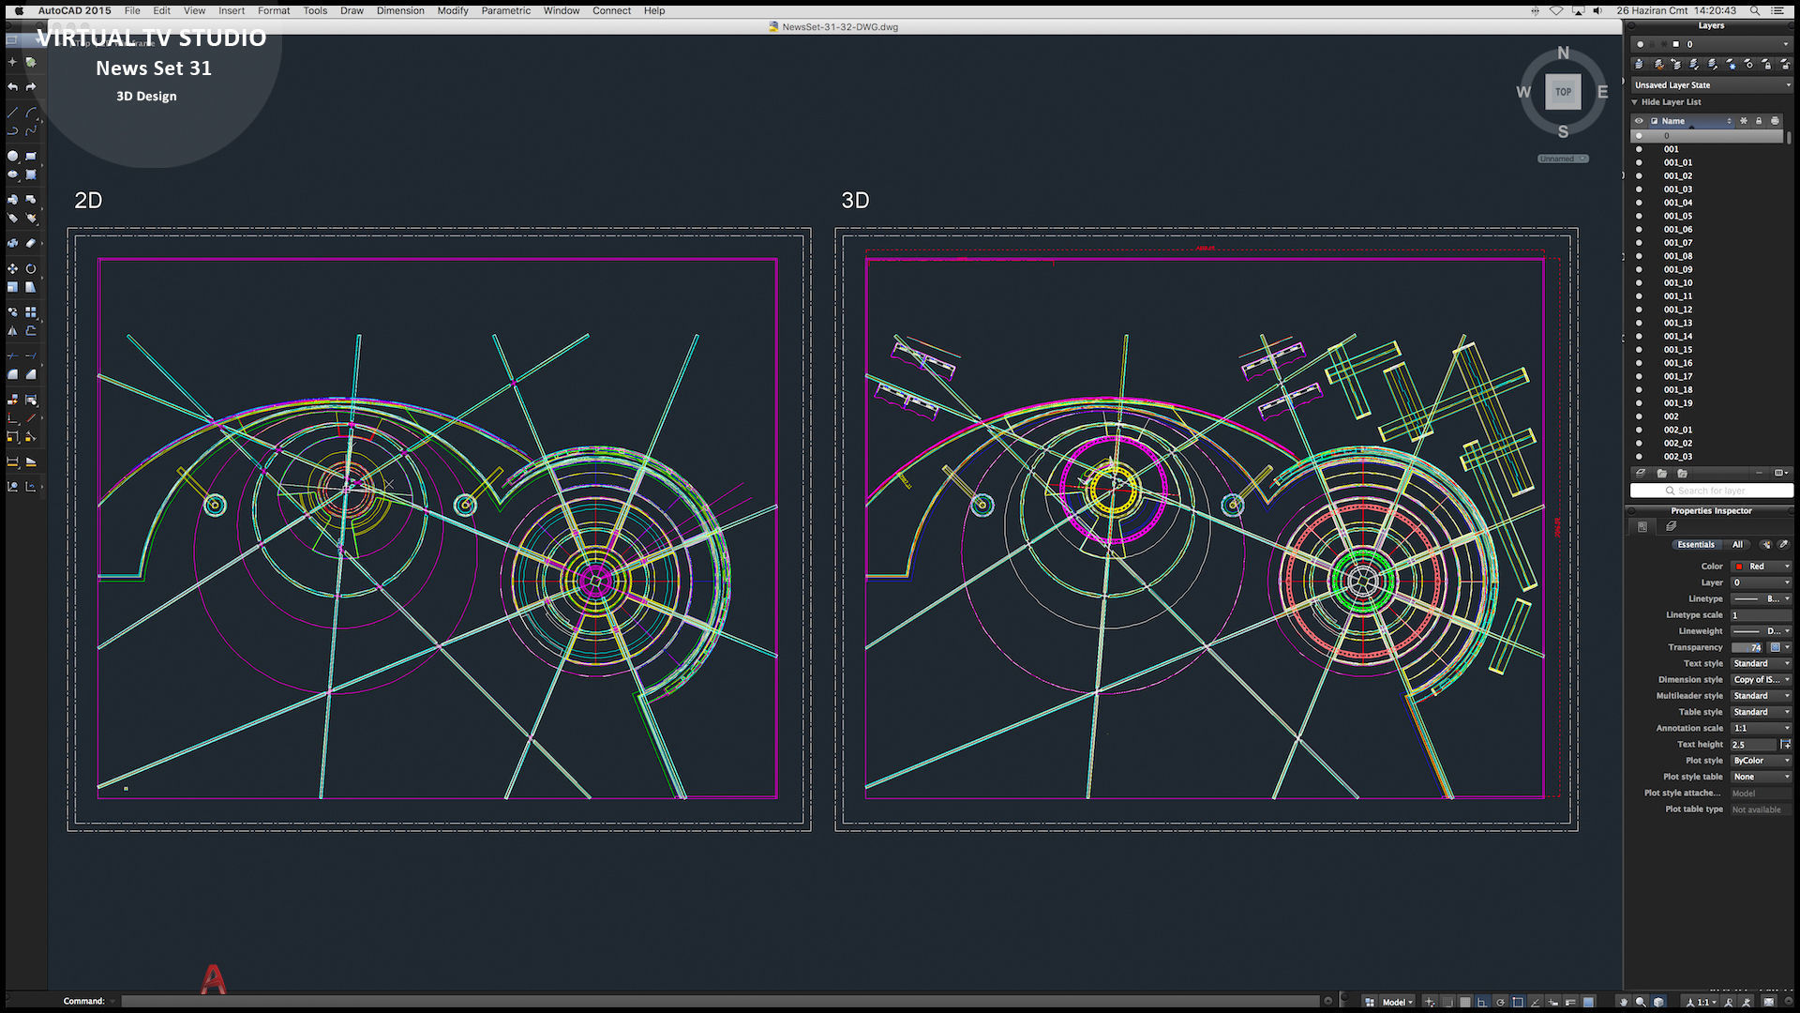Click the Undo arrow icon
This screenshot has width=1800, height=1013.
click(12, 86)
